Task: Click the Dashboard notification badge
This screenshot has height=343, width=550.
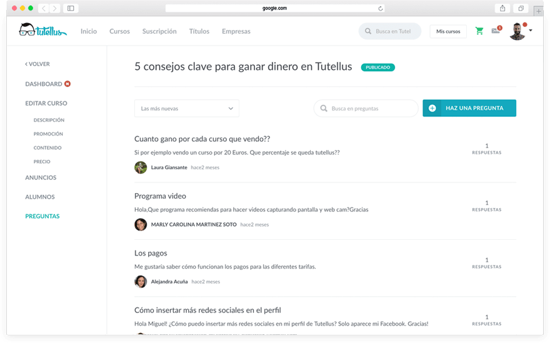Action: [67, 84]
